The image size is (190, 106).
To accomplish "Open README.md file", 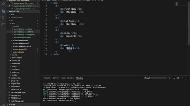I will pos(16,98).
